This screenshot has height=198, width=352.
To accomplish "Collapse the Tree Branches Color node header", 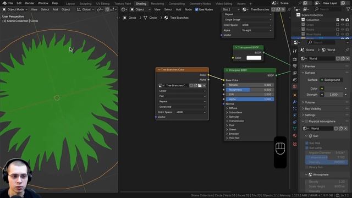I will tap(159, 70).
